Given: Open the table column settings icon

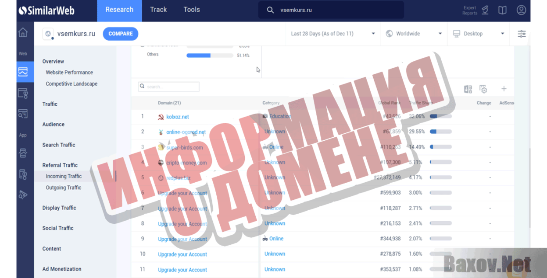Looking at the screenshot, I should [x=483, y=89].
